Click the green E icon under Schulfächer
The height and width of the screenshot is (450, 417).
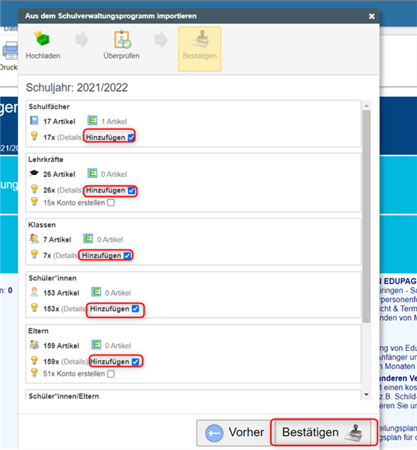(x=93, y=121)
